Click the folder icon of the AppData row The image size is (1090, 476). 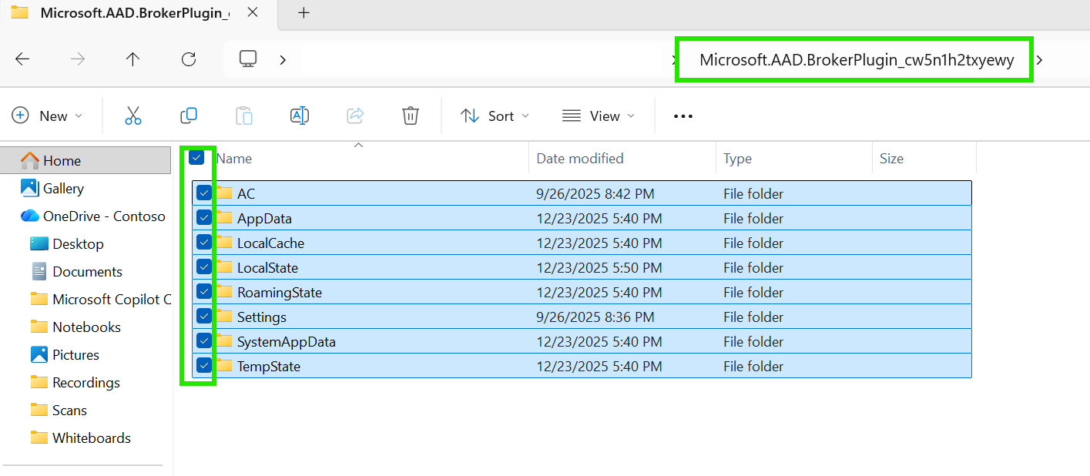click(x=224, y=218)
